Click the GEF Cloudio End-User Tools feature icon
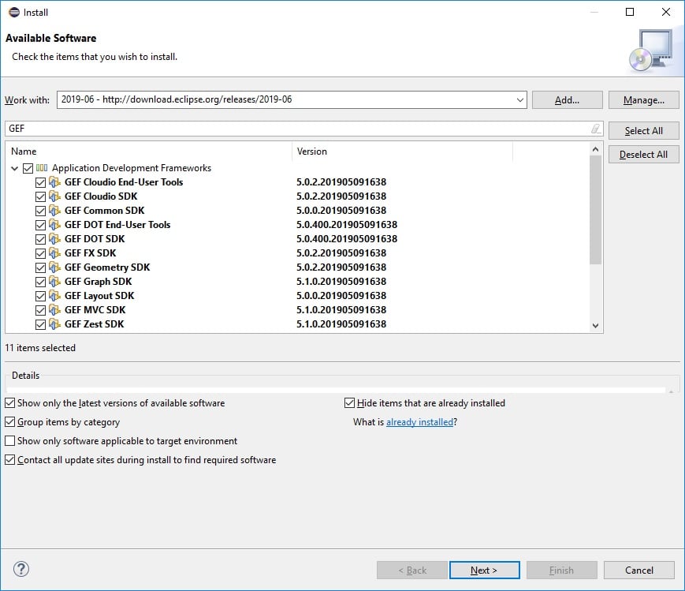Image resolution: width=685 pixels, height=591 pixels. [54, 182]
